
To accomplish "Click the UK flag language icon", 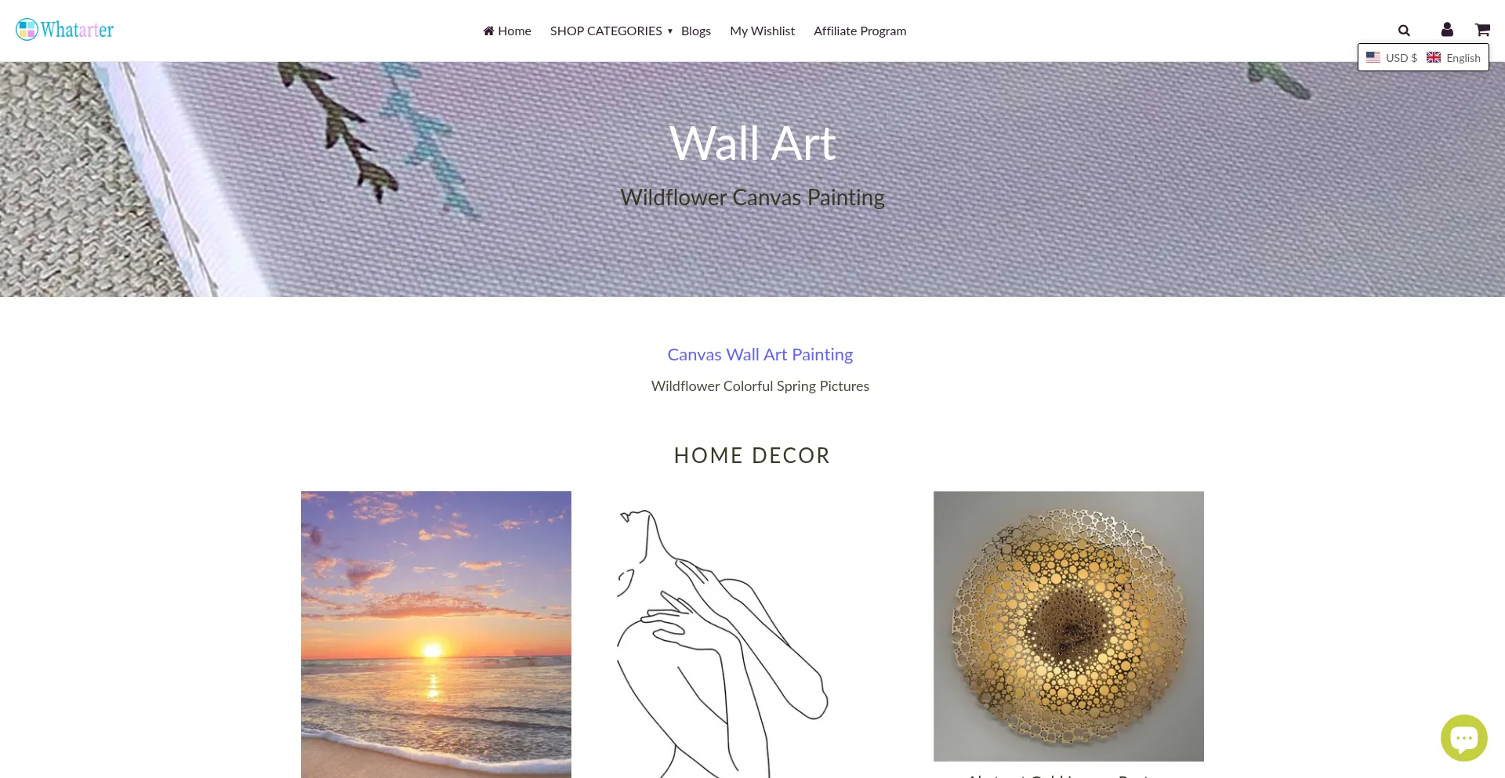I will coord(1434,57).
